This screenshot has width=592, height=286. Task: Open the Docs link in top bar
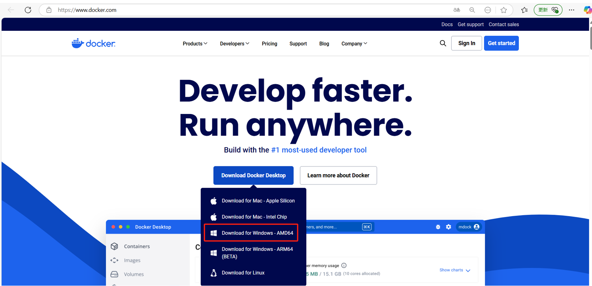[x=447, y=24]
